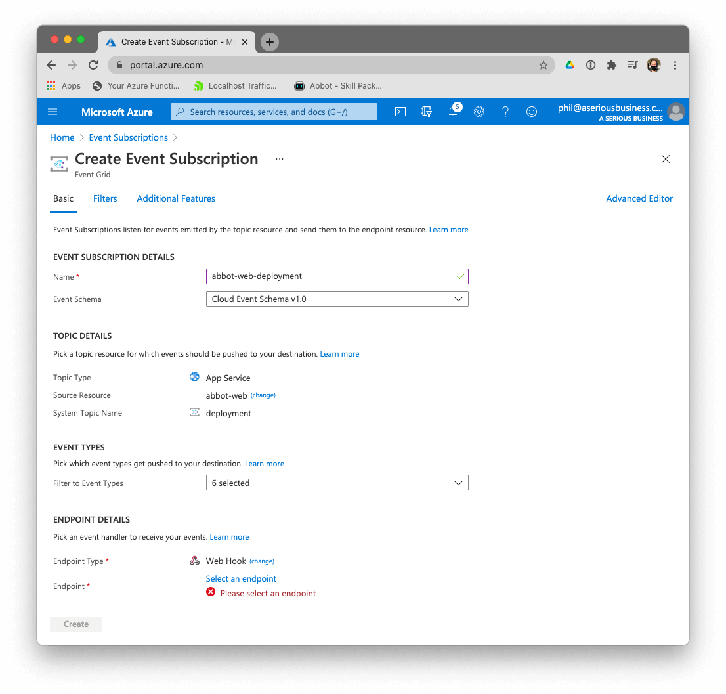The height and width of the screenshot is (694, 726).
Task: Select the Create Event Subscription browser tab
Action: (x=176, y=42)
